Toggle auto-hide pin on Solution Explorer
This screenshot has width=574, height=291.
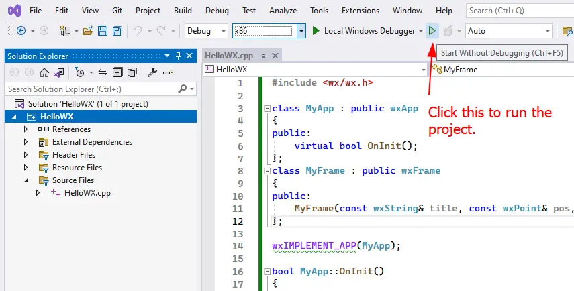[x=178, y=56]
